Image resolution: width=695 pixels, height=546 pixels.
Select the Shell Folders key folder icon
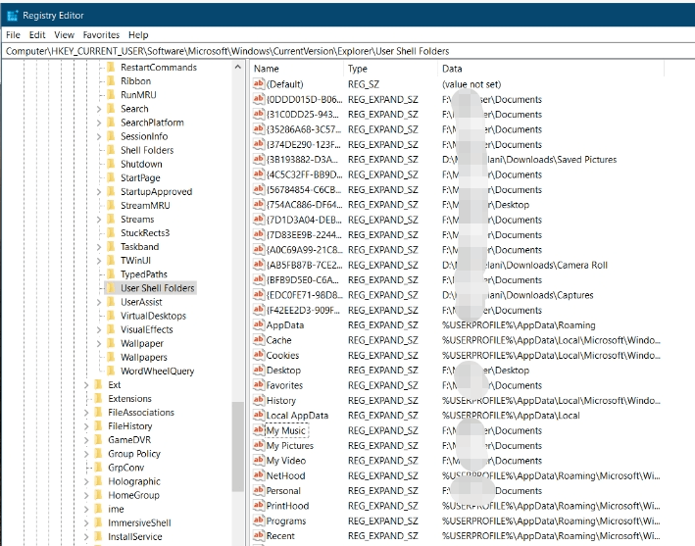[x=111, y=150]
